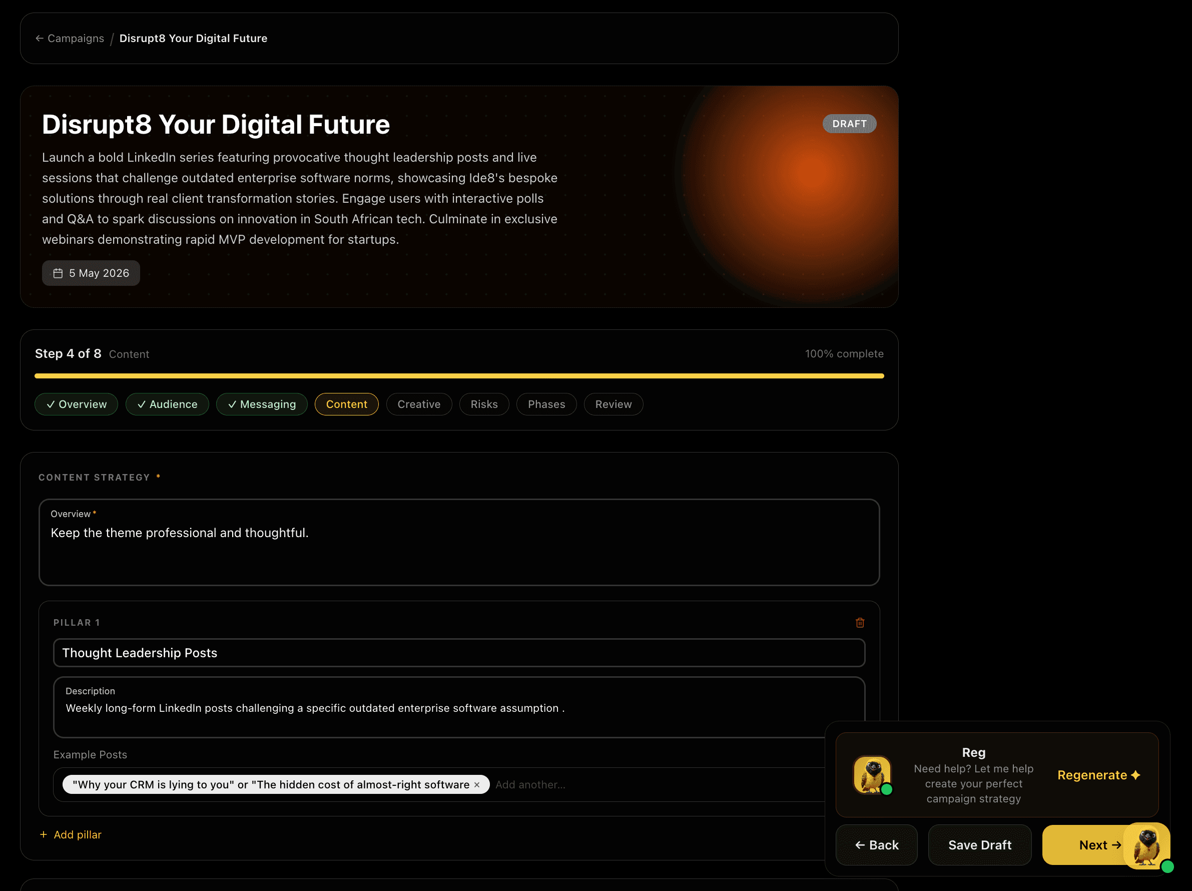Click the sparkle icon beside Regenerate
This screenshot has height=891, width=1192.
point(1136,775)
